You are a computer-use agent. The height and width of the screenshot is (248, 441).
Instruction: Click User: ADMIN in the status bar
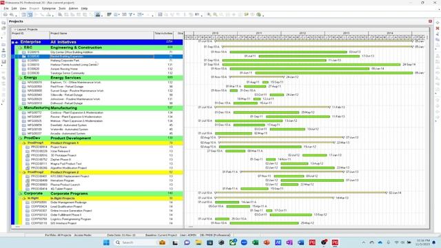point(188,235)
